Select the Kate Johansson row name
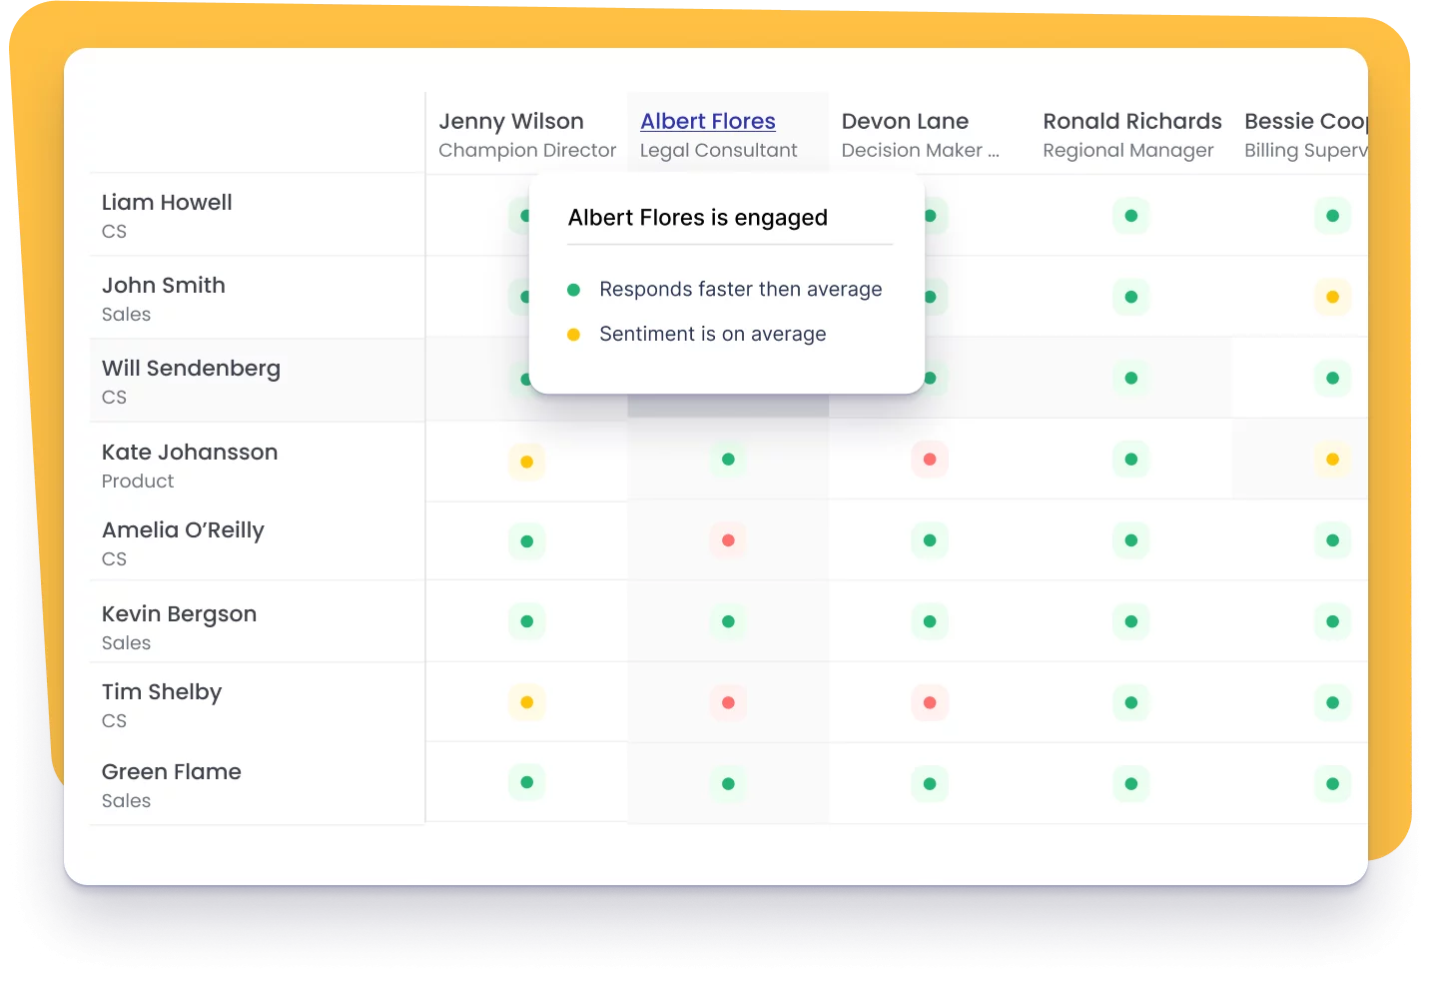 point(190,452)
